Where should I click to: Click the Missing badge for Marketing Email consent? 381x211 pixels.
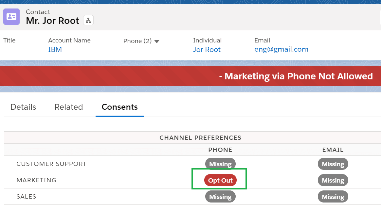(x=333, y=180)
